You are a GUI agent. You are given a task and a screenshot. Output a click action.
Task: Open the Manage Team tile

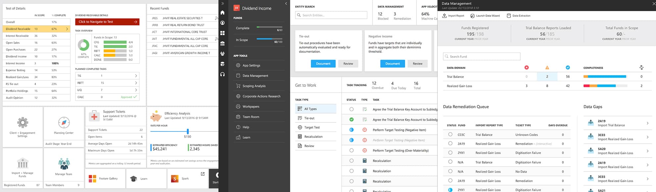pos(64,168)
